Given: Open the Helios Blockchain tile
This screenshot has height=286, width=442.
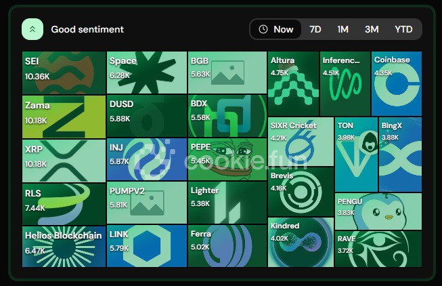Looking at the screenshot, I should pos(64,247).
